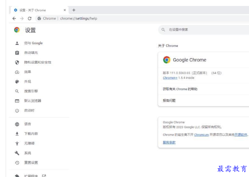This screenshot has width=249, height=177.
Task: Open 搜索引擎 settings section
Action: (31, 91)
